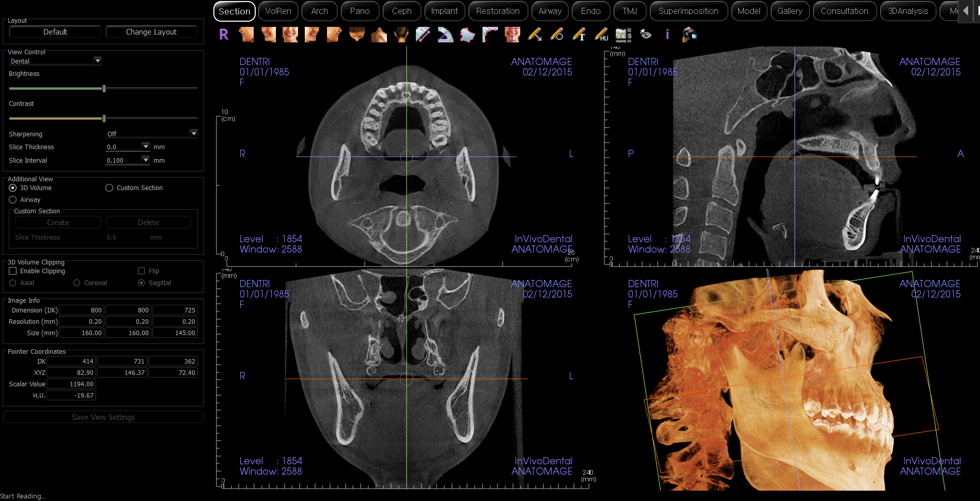The height and width of the screenshot is (501, 980).
Task: Click the Create custom section button
Action: [58, 223]
